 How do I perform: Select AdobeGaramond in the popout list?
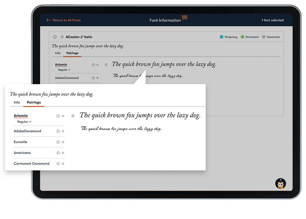(x=27, y=131)
